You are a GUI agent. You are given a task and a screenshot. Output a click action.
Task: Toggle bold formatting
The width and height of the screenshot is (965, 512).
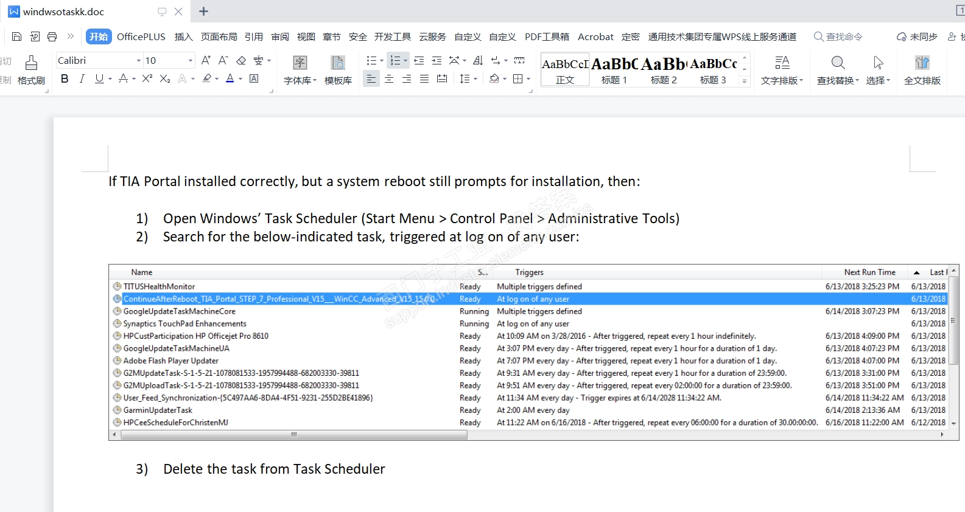click(65, 78)
